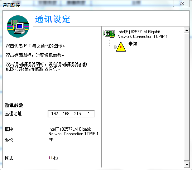The height and width of the screenshot is (170, 192).
Task: Click the 双击代表 PLC instruction text
Action: [x=35, y=46]
